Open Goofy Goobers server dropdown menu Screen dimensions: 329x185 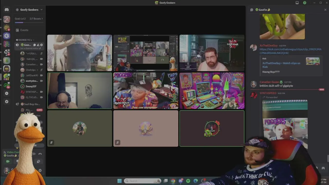[29, 10]
